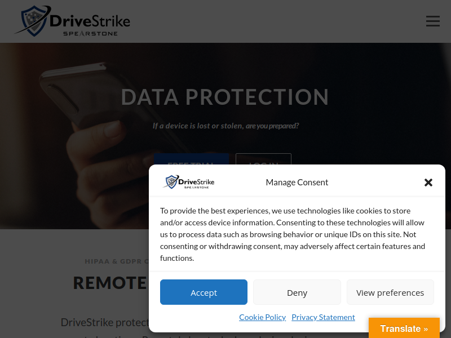This screenshot has width=451, height=338.
Task: Click the 'If a device is lost' tagline
Action: point(225,126)
